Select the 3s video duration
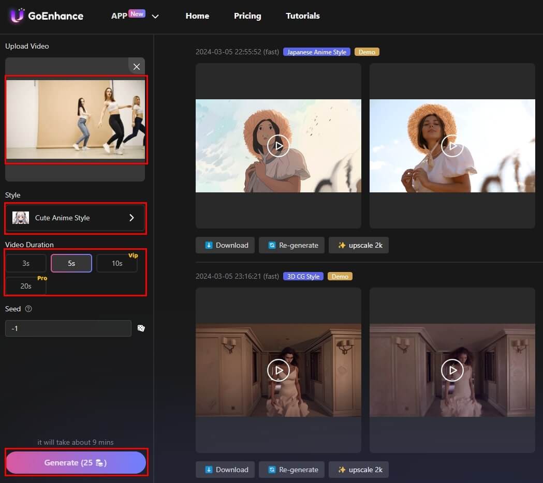 click(26, 263)
